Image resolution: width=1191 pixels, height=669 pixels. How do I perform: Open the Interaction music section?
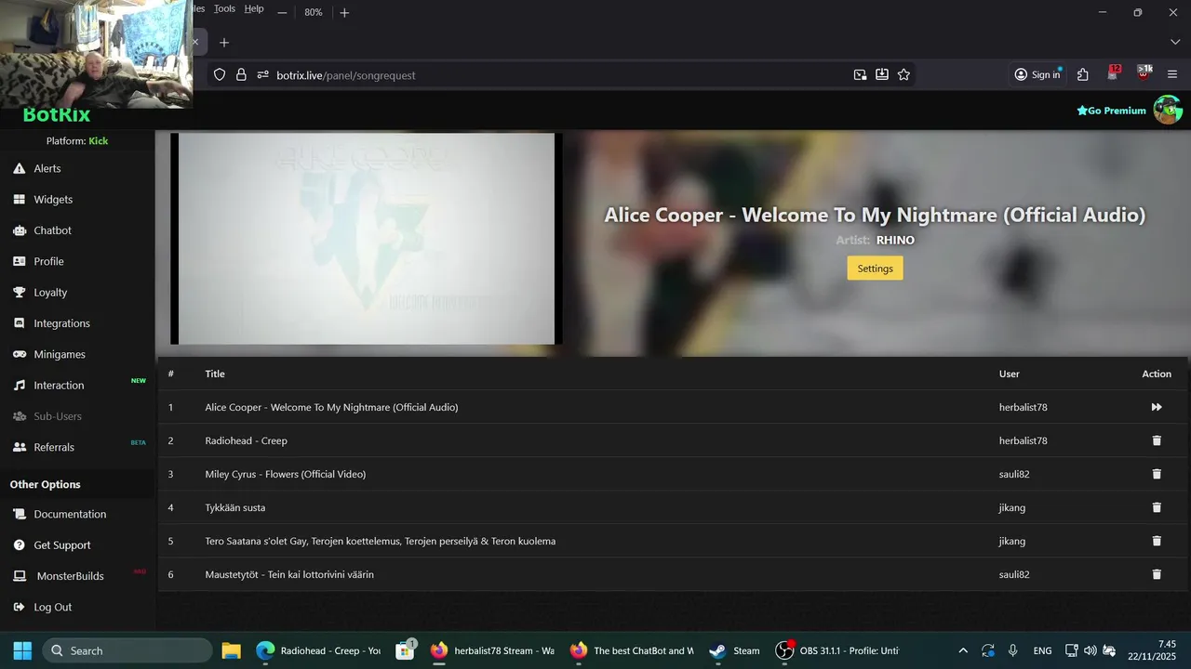(59, 385)
